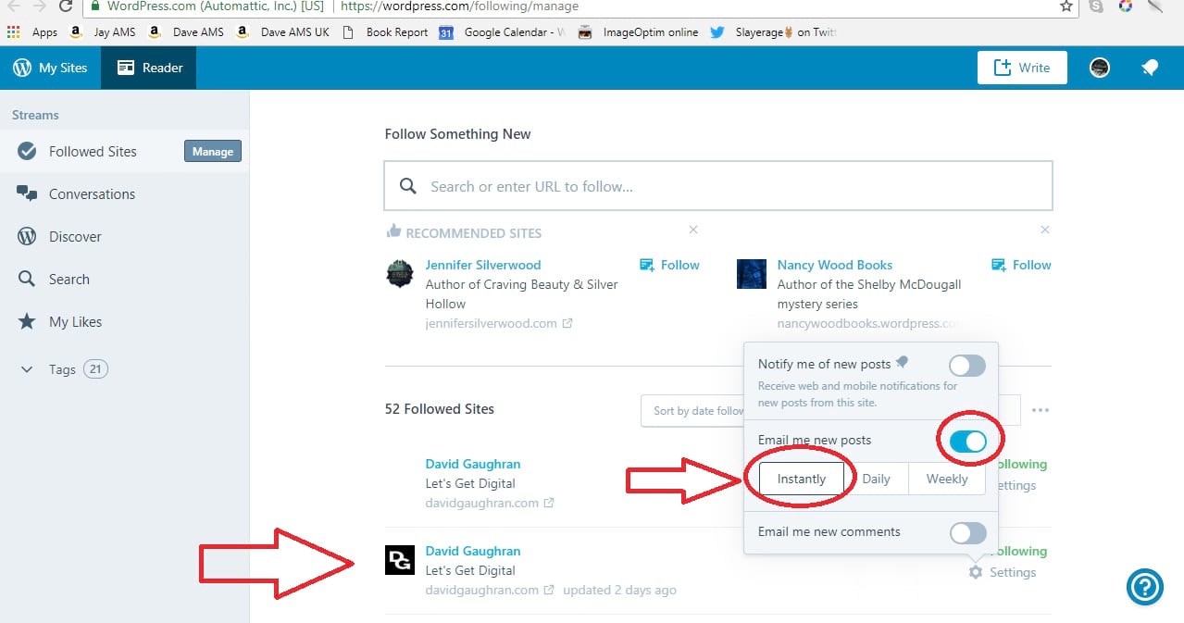Dismiss the Nancy Wood Books recommendation
Viewport: 1184px width, 623px height.
pos(1045,230)
